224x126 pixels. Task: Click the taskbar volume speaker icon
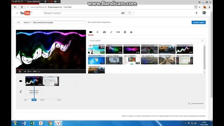coord(195,123)
